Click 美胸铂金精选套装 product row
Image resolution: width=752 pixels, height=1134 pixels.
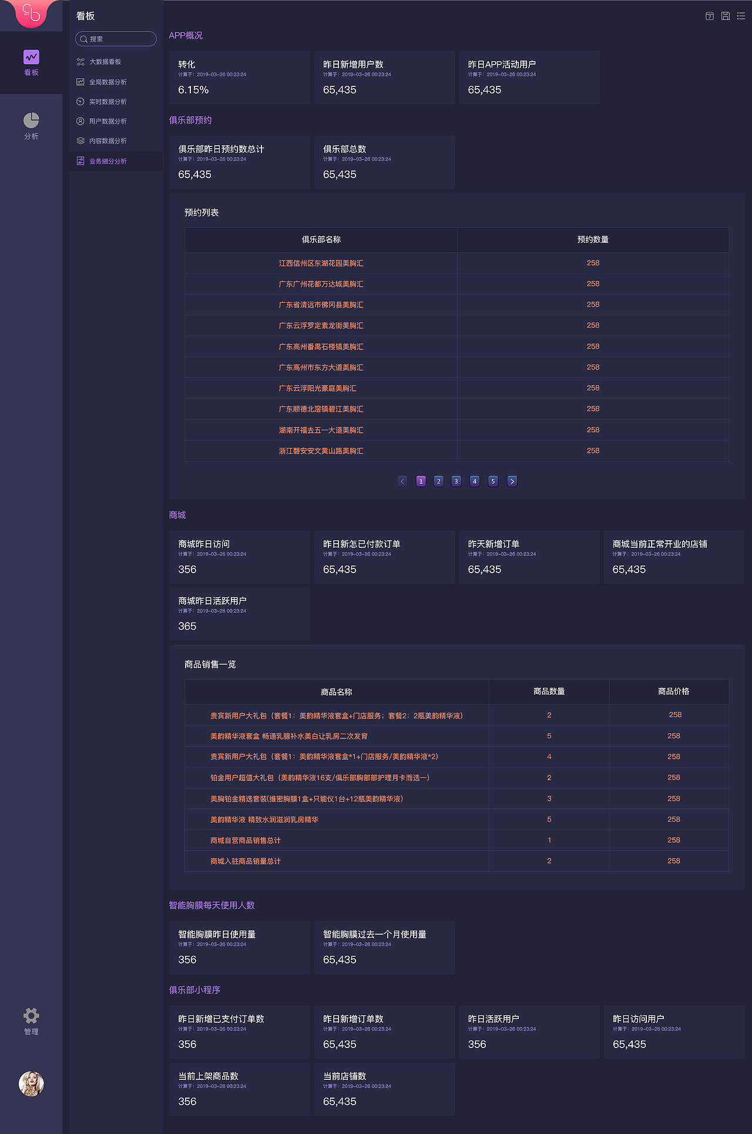457,799
